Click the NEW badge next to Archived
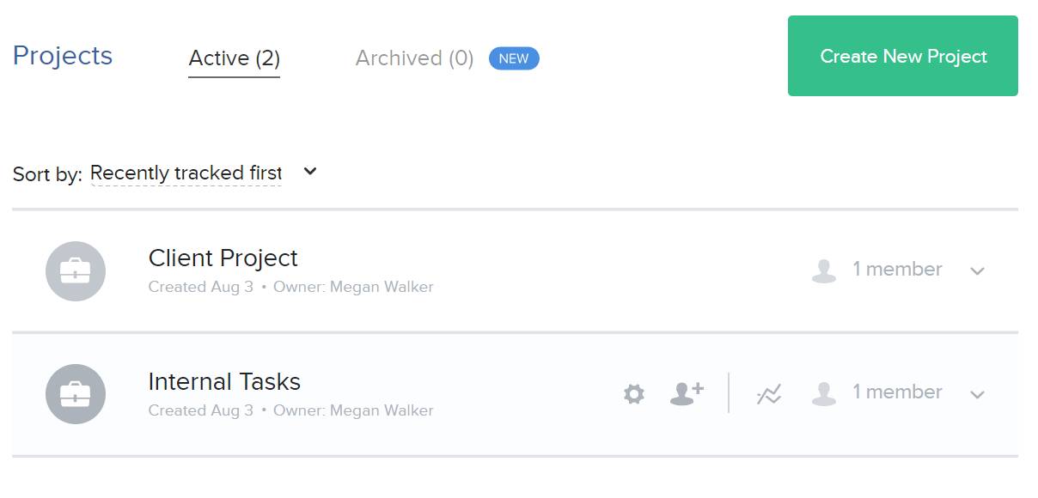 (x=513, y=58)
